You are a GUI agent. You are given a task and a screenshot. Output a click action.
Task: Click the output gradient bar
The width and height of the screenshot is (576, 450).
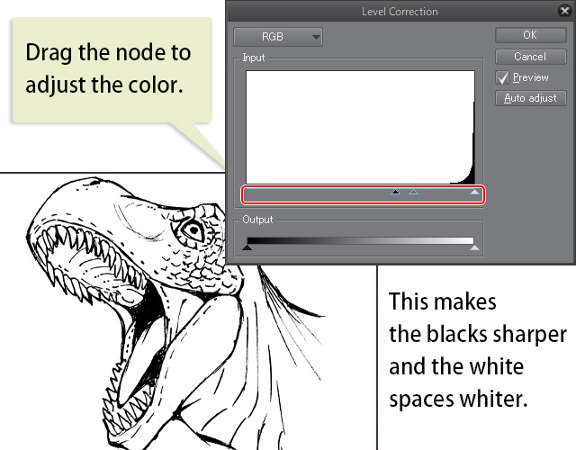pyautogui.click(x=360, y=240)
